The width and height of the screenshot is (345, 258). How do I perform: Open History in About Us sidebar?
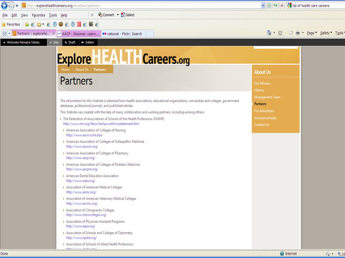(x=259, y=90)
